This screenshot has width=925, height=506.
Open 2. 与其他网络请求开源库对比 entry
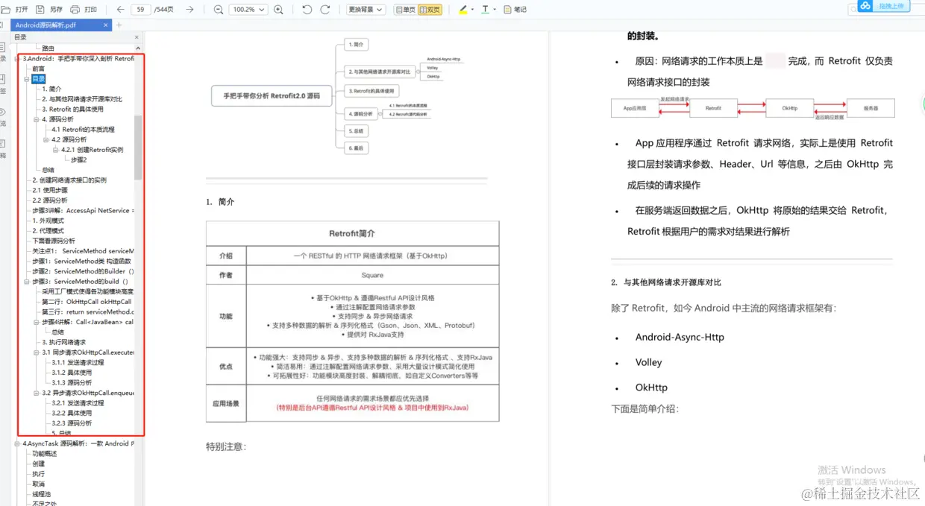tap(82, 99)
